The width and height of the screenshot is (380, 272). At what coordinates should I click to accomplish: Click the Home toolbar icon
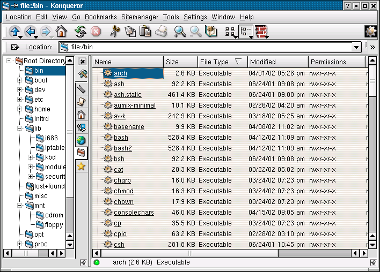(x=61, y=32)
